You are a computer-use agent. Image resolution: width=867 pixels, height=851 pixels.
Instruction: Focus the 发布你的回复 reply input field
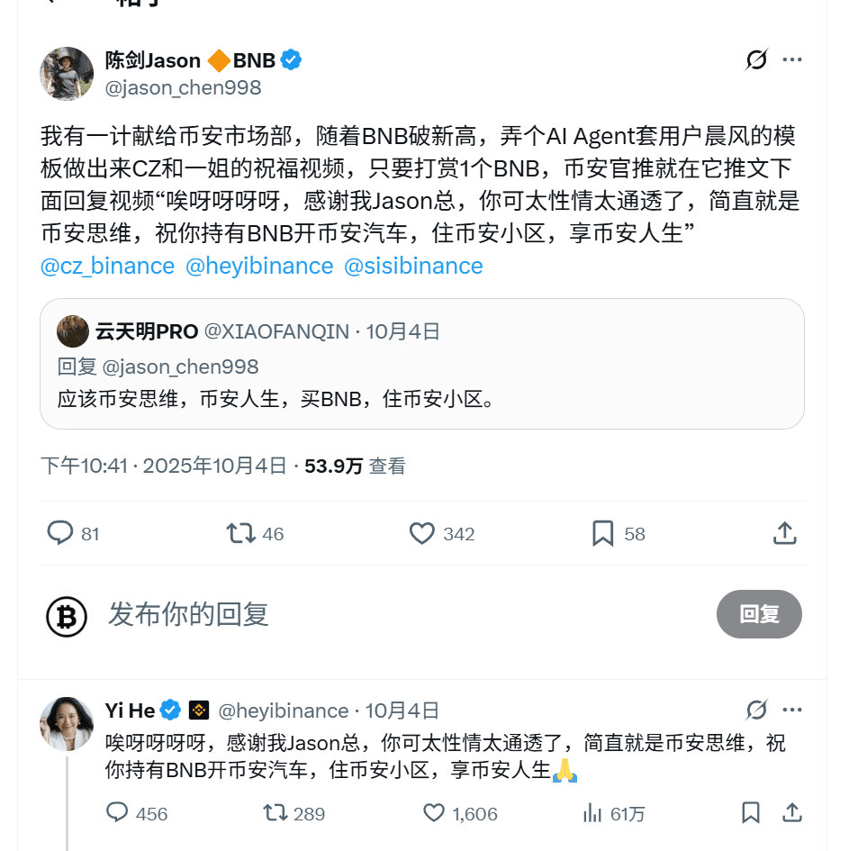(360, 614)
